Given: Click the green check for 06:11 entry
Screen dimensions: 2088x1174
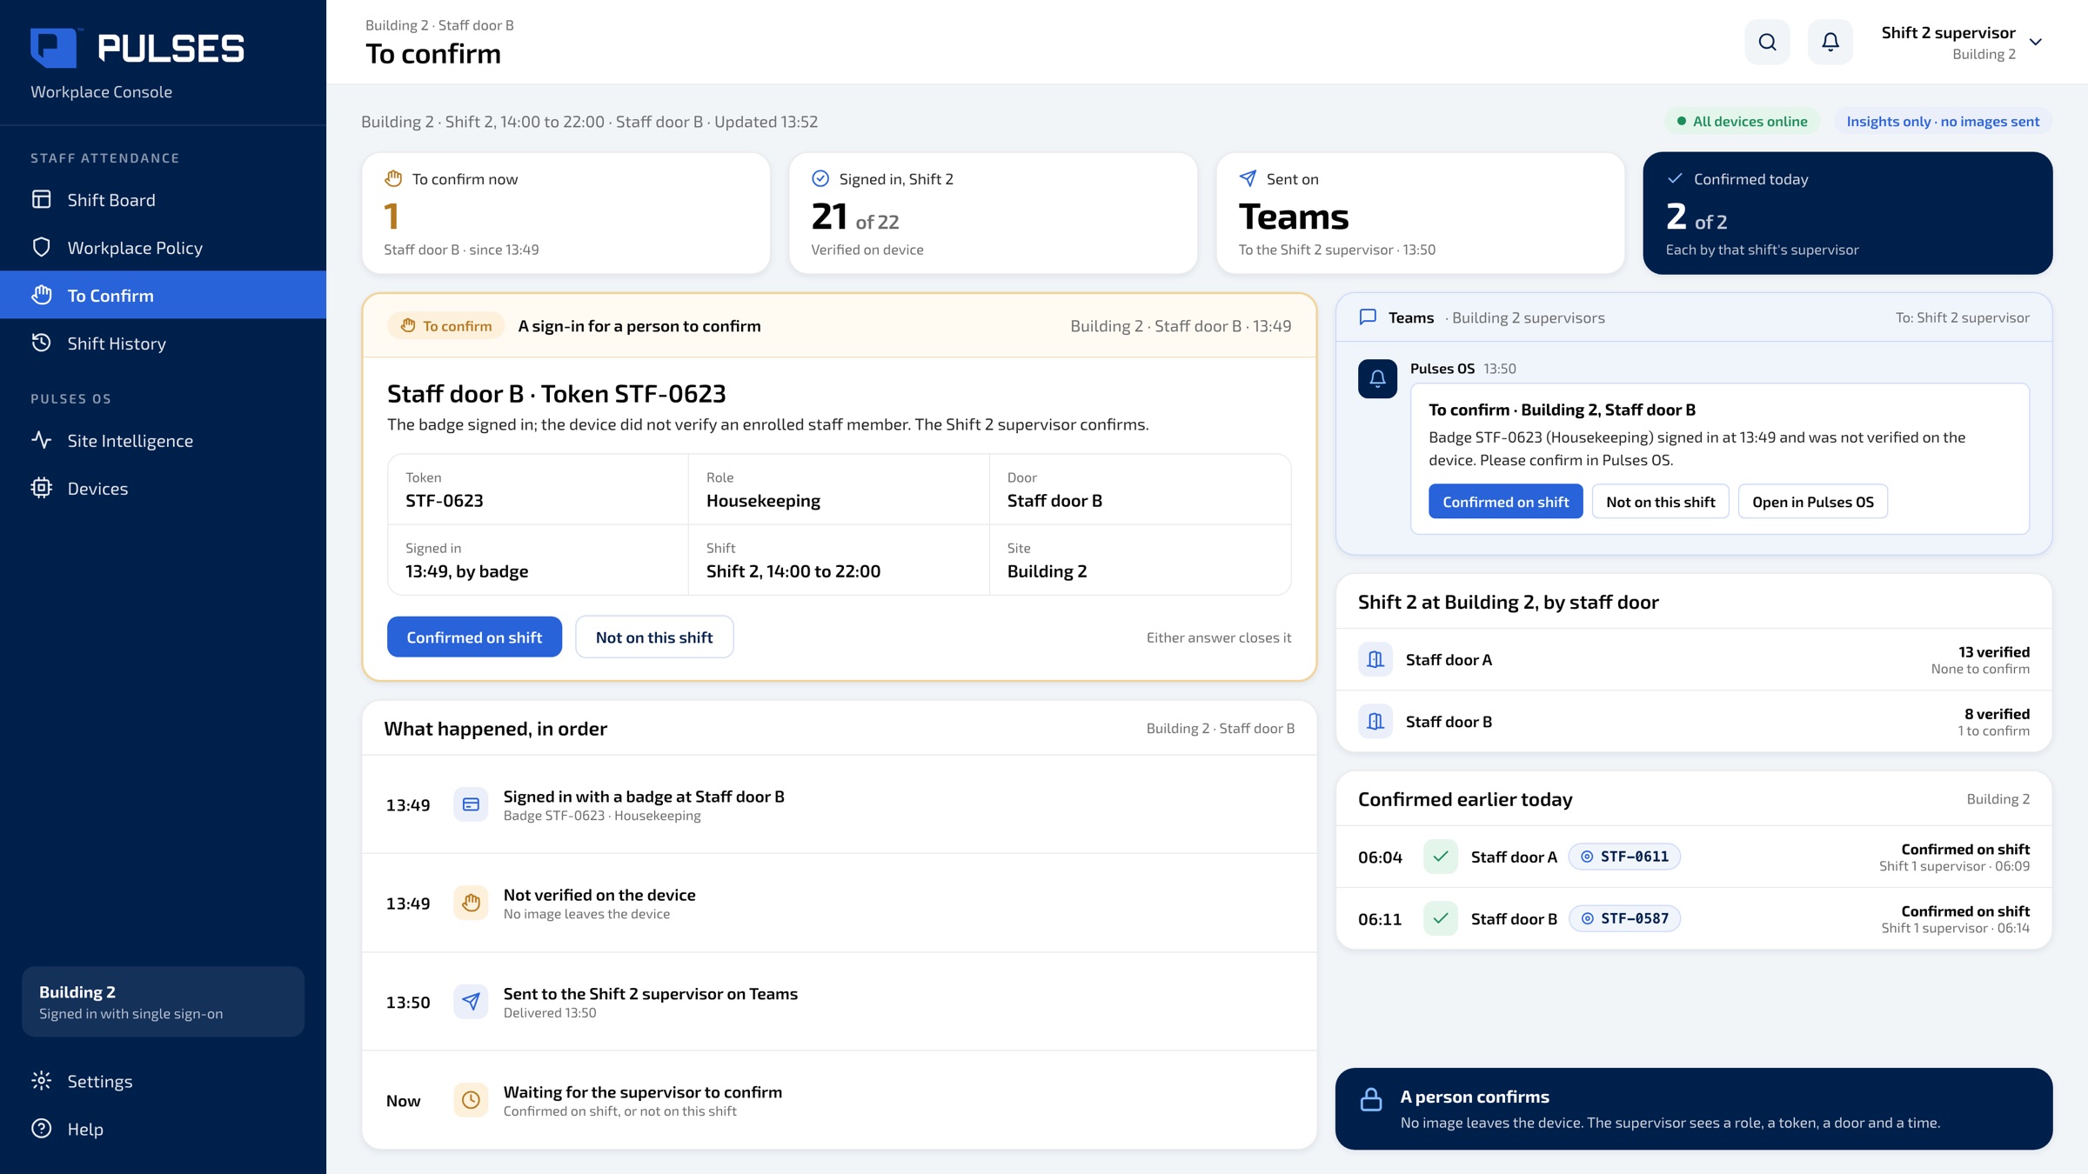Looking at the screenshot, I should 1441,918.
